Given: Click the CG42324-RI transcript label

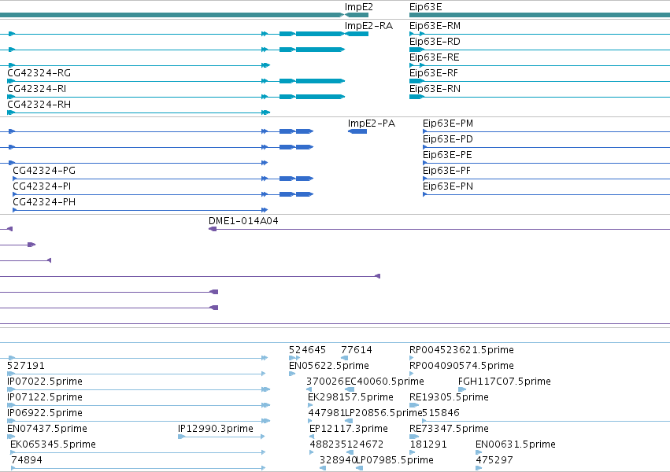Looking at the screenshot, I should [x=37, y=89].
